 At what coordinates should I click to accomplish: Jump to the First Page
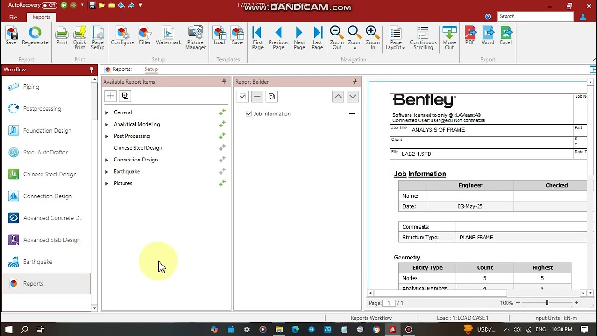pos(257,38)
